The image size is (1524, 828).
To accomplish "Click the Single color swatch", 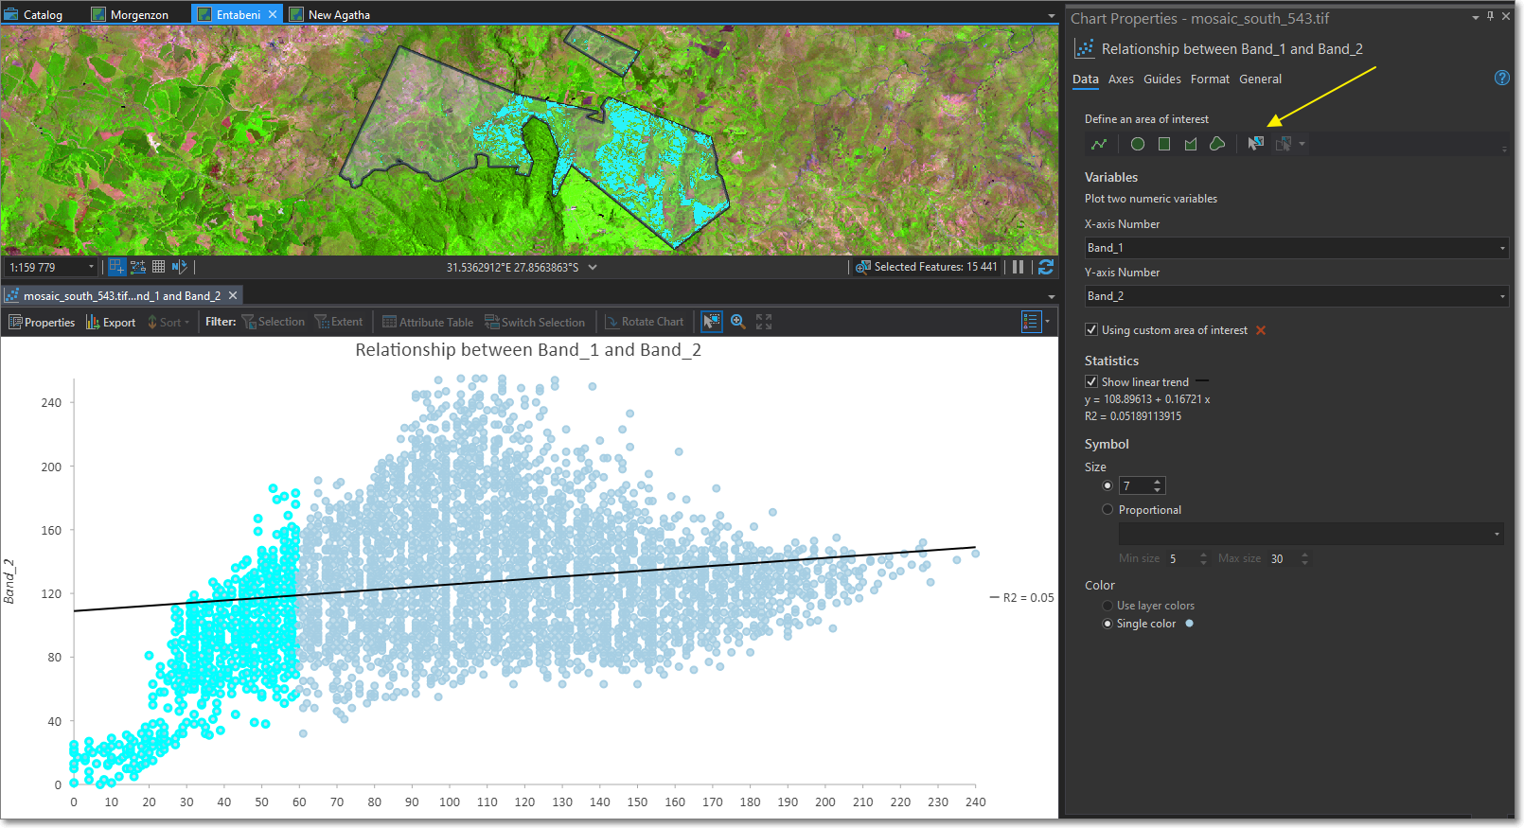I will [x=1189, y=624].
